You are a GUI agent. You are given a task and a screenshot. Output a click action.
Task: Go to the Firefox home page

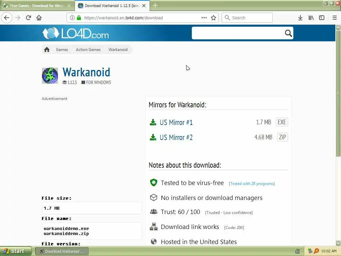39,18
